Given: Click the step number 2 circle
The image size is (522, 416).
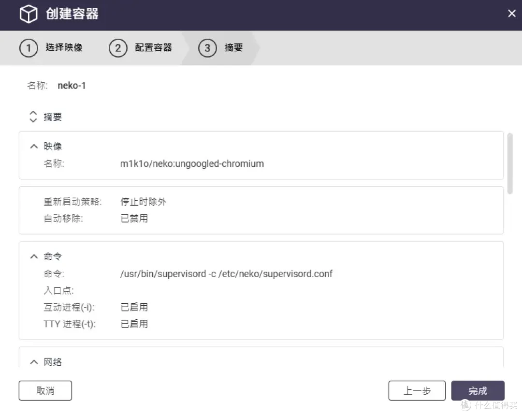Looking at the screenshot, I should tap(118, 48).
